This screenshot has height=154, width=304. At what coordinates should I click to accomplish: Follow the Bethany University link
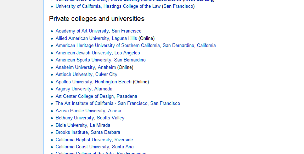(x=75, y=118)
